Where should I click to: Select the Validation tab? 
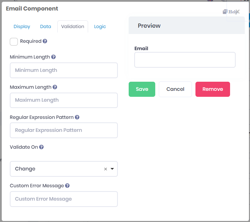73,26
